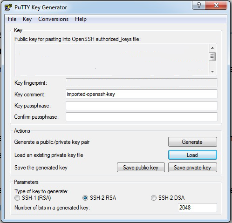Click the Load button
This screenshot has width=232, height=223.
[192, 155]
